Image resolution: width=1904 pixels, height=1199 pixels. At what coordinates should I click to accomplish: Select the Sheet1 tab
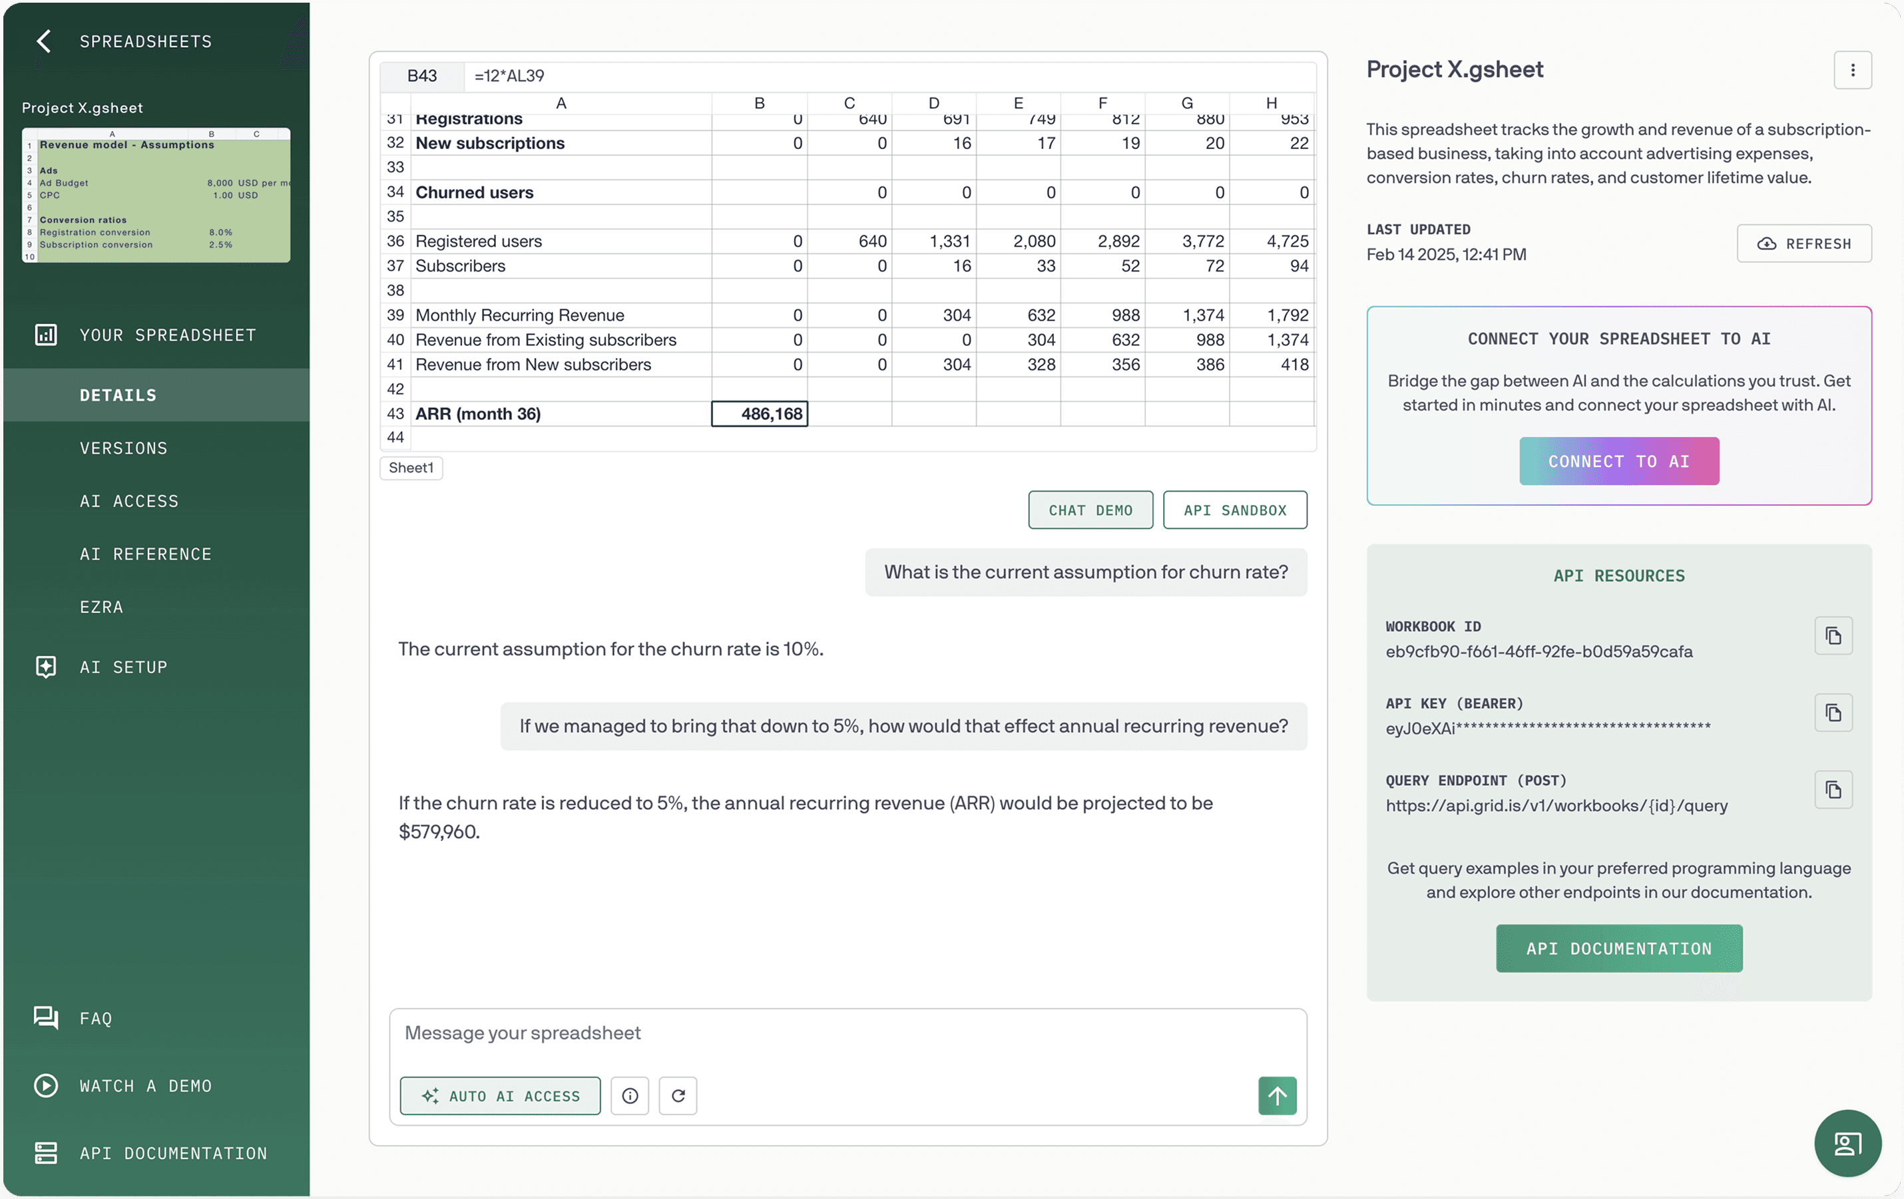click(x=411, y=468)
